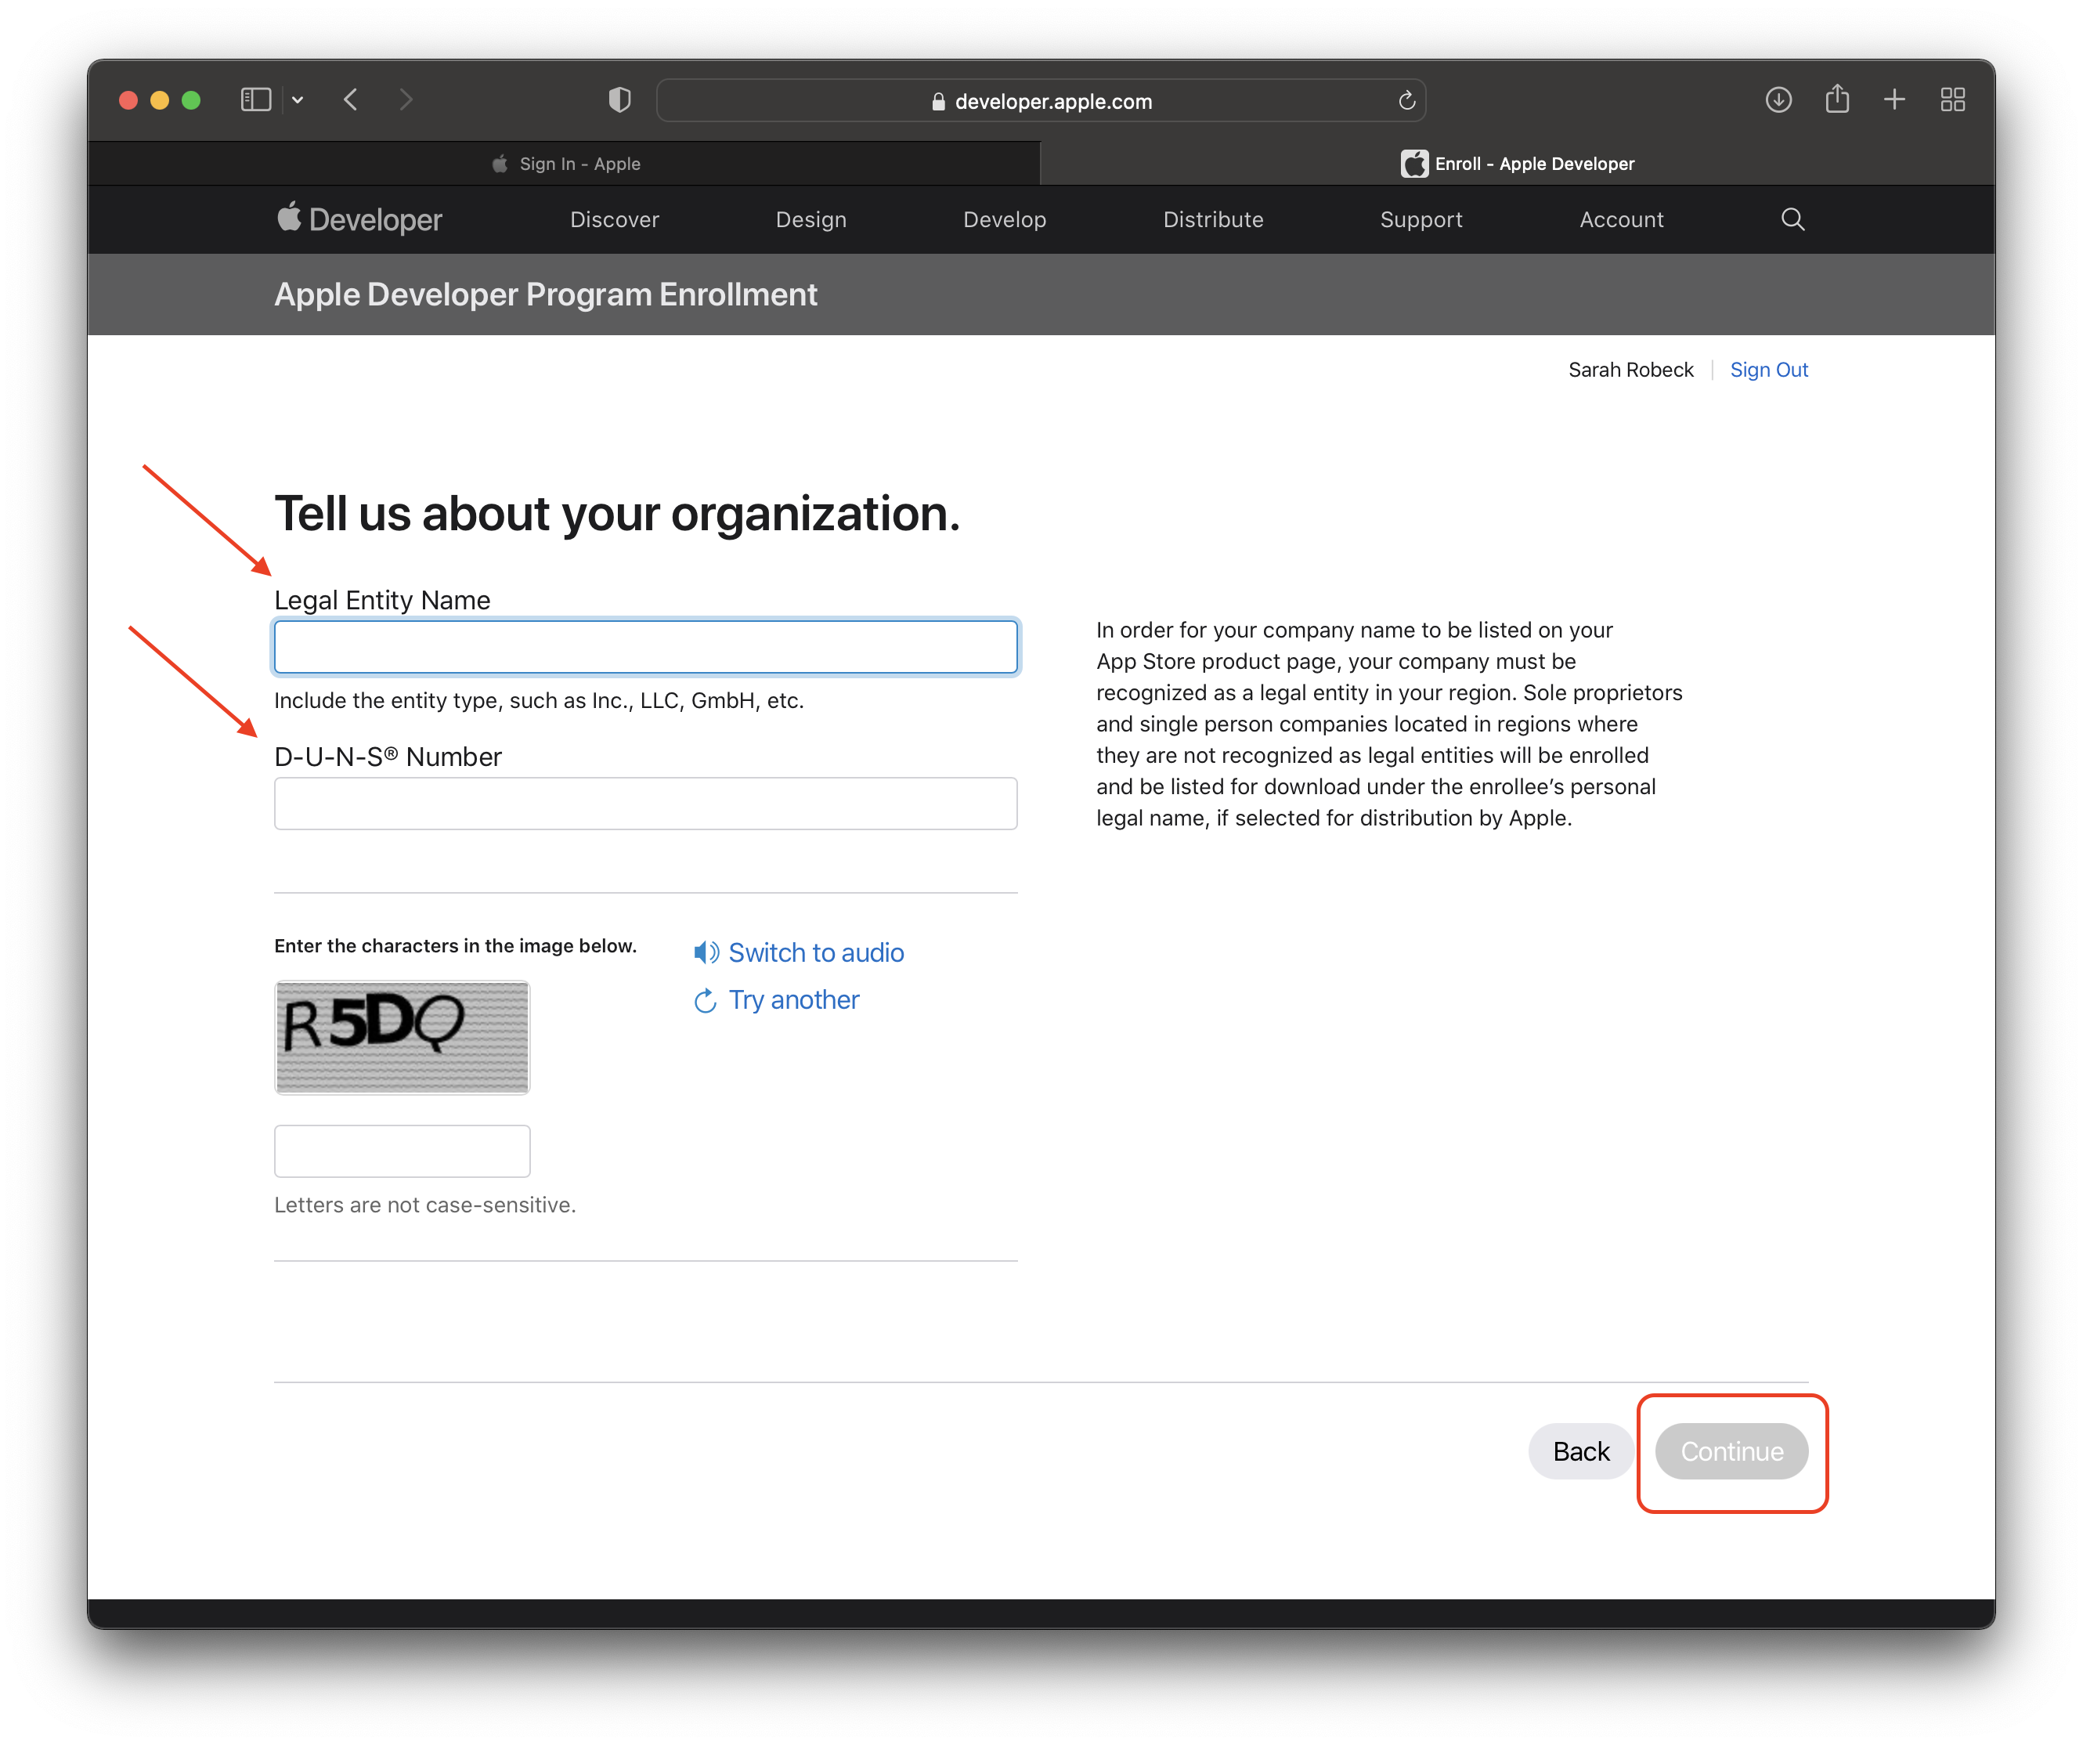
Task: Open the Discover menu
Action: point(614,220)
